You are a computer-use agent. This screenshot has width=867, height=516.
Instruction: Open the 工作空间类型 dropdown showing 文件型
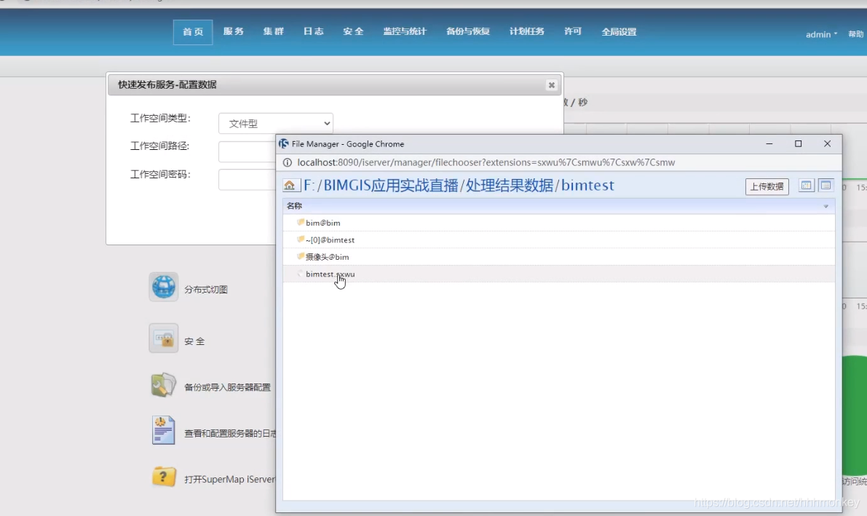[275, 123]
